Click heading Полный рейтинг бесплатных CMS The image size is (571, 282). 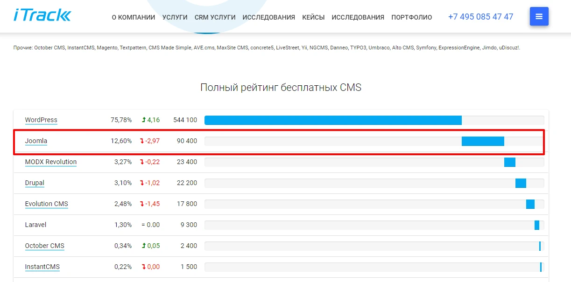coord(281,88)
